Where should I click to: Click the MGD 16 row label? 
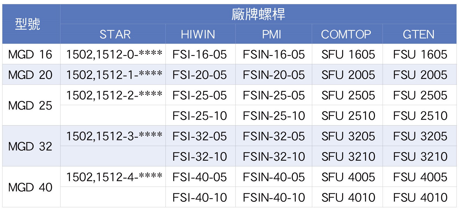pyautogui.click(x=30, y=55)
